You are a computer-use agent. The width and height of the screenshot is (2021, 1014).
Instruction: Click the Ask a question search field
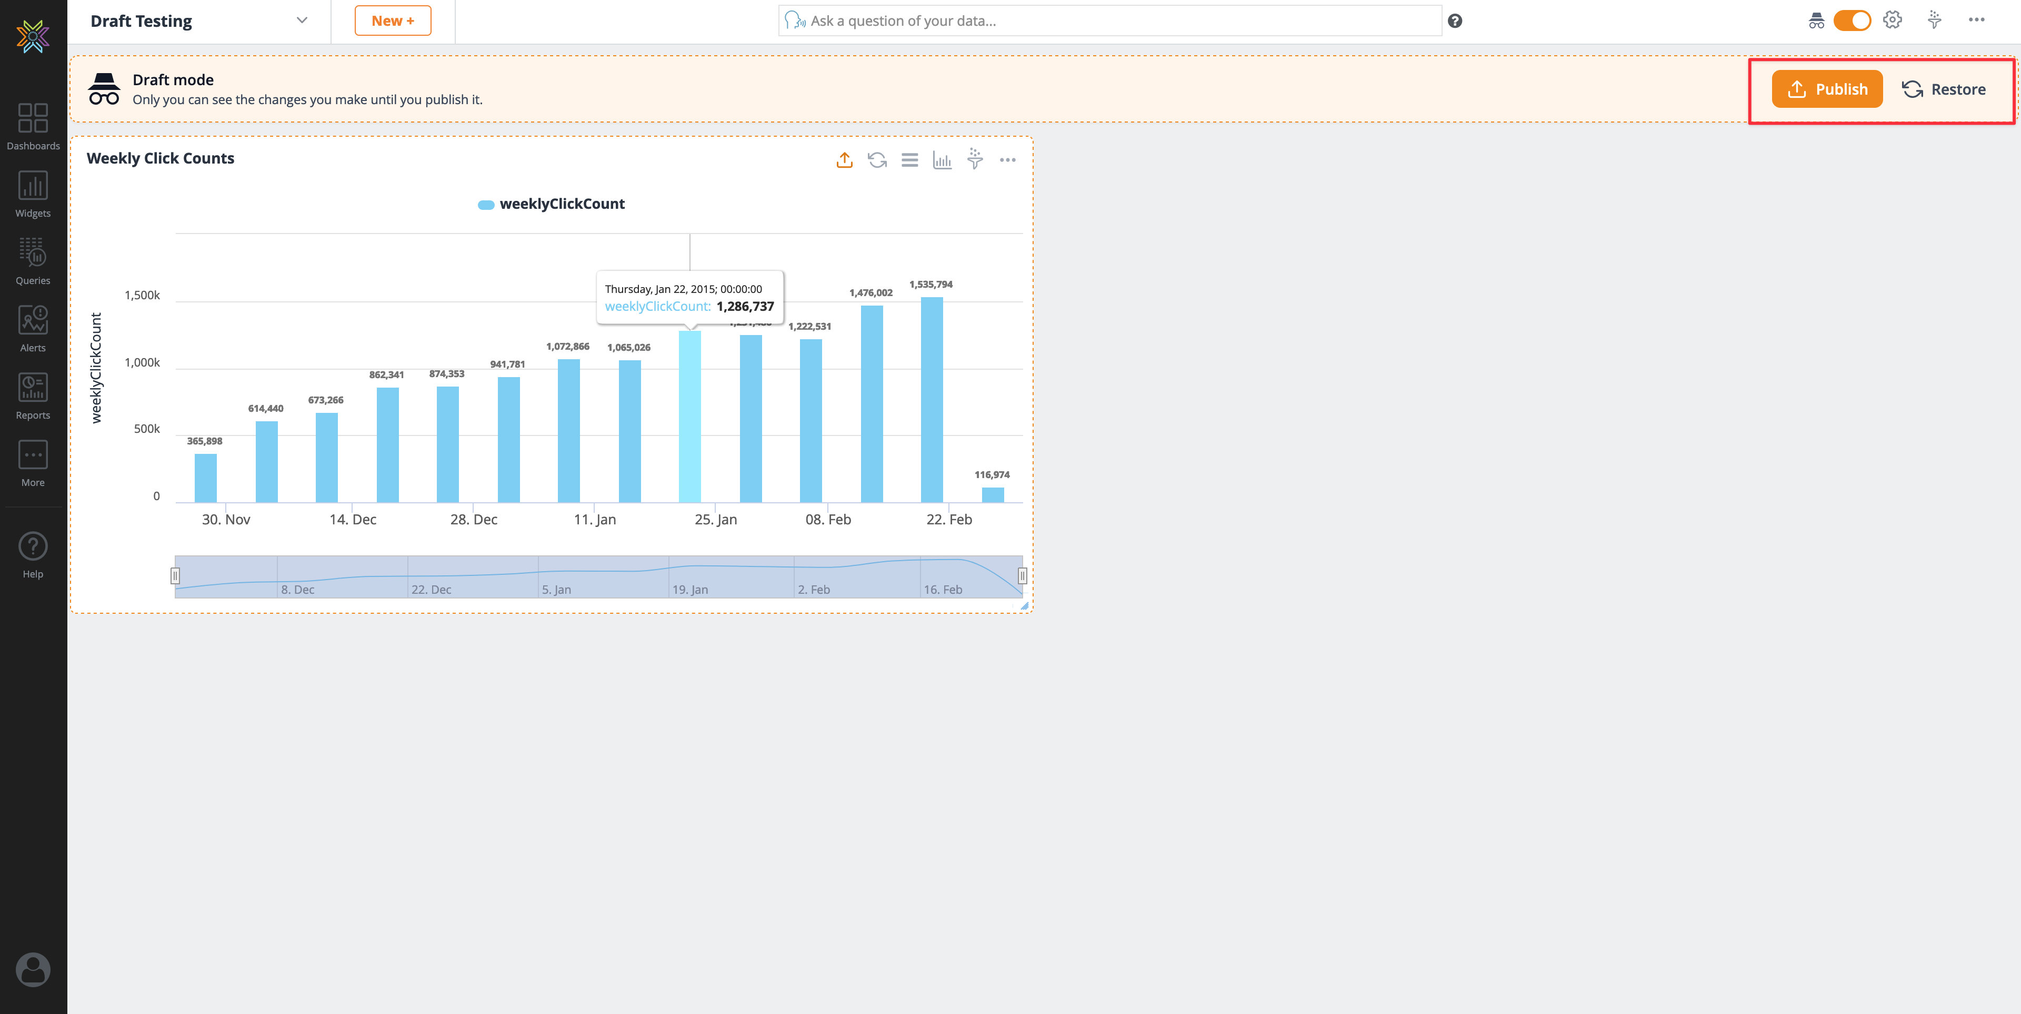pos(1109,21)
